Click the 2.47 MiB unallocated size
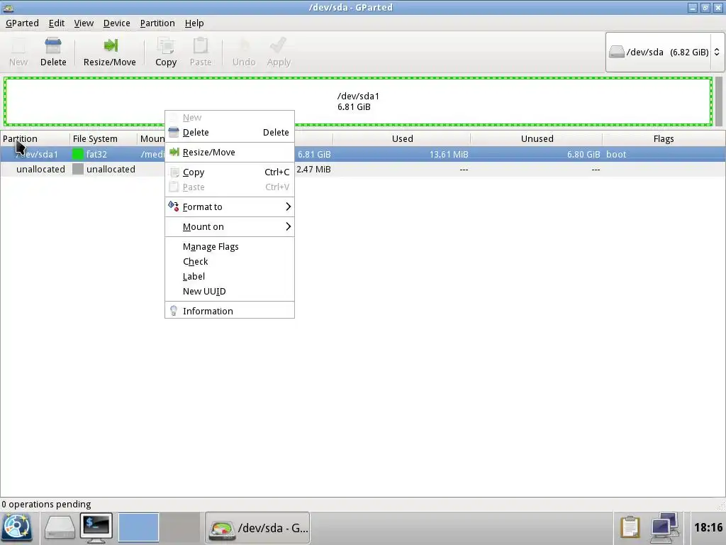Screen dimensions: 726x545 click(x=313, y=170)
